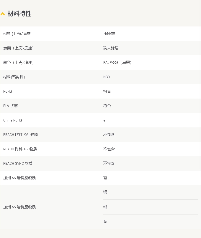Click the 材料特性 section heading

[x=19, y=14]
